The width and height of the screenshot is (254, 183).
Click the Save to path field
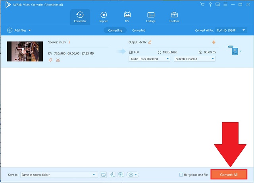click(x=55, y=175)
